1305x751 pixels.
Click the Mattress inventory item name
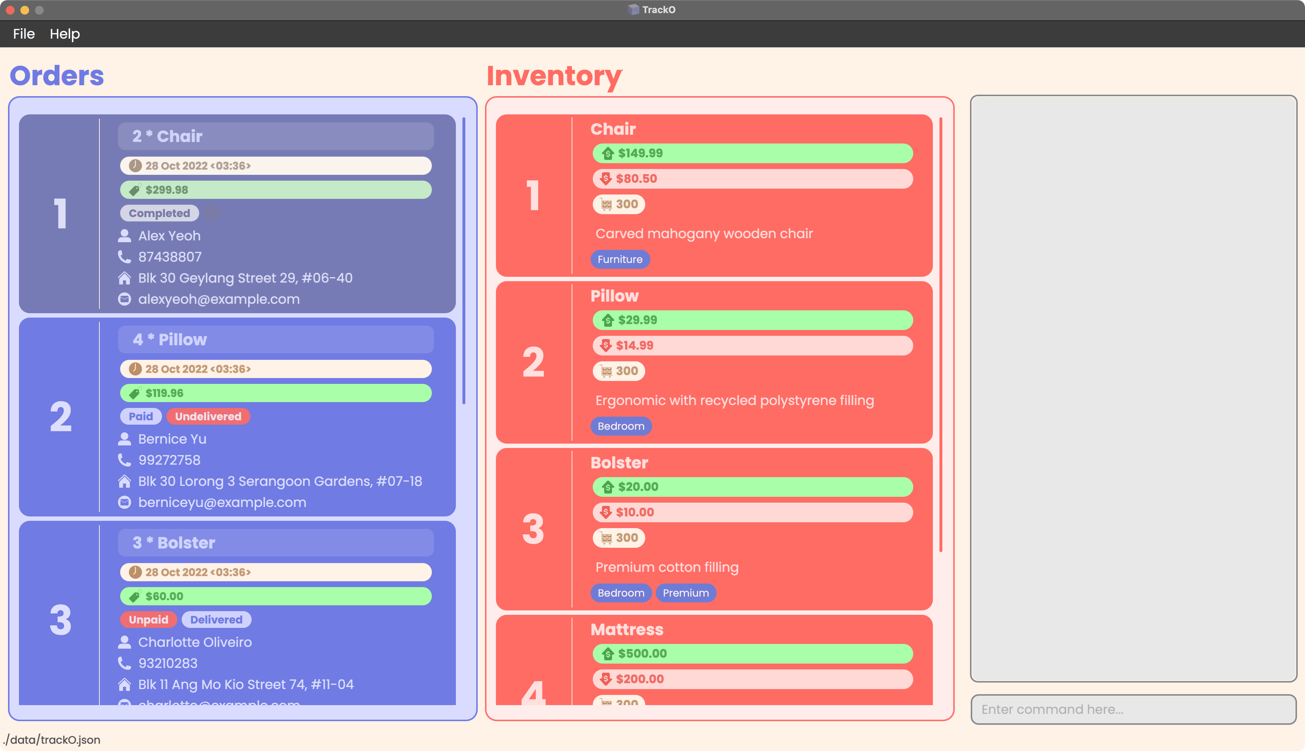(627, 630)
